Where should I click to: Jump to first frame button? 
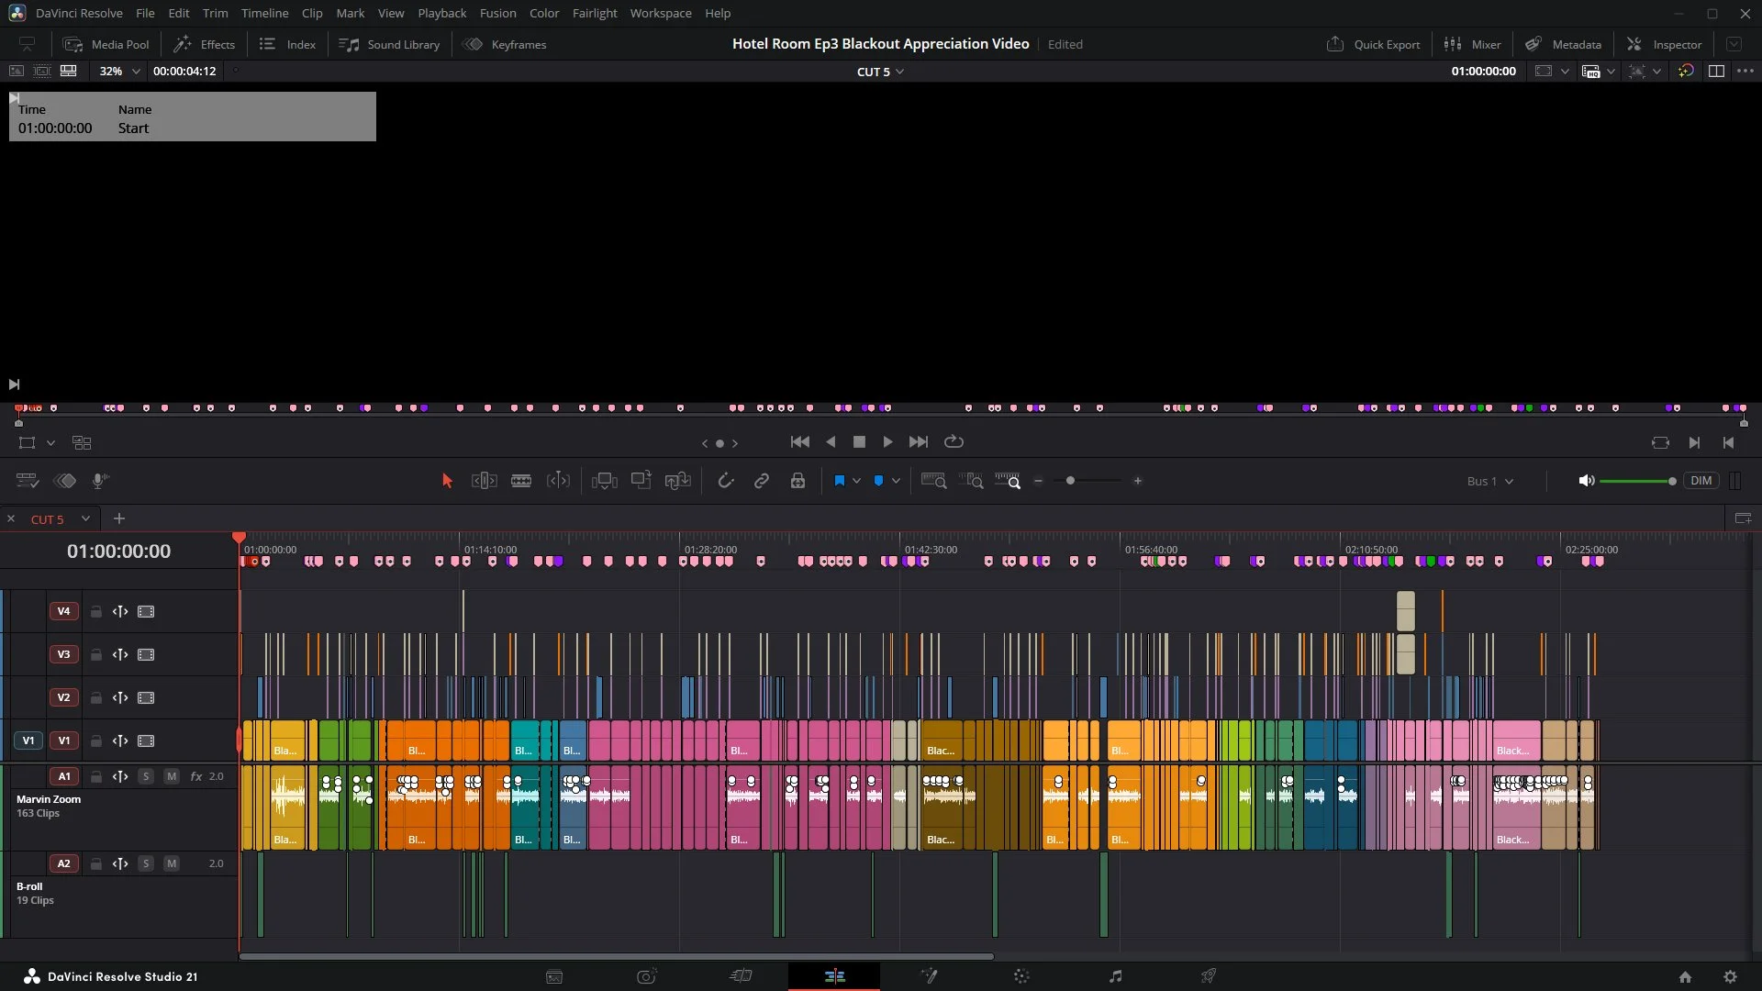pyautogui.click(x=800, y=442)
